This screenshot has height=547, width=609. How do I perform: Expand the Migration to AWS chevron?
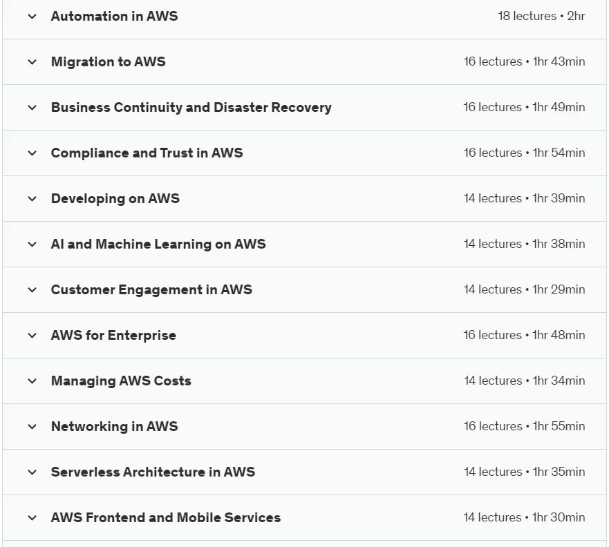pyautogui.click(x=32, y=62)
